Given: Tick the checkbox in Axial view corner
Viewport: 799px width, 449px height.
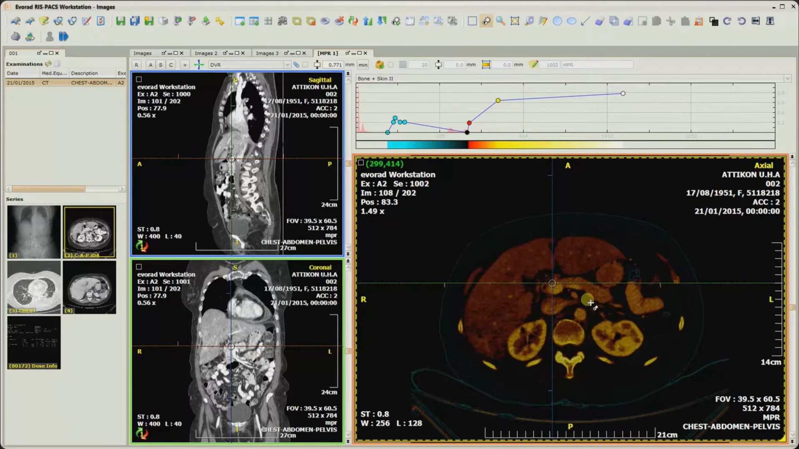Looking at the screenshot, I should (361, 163).
